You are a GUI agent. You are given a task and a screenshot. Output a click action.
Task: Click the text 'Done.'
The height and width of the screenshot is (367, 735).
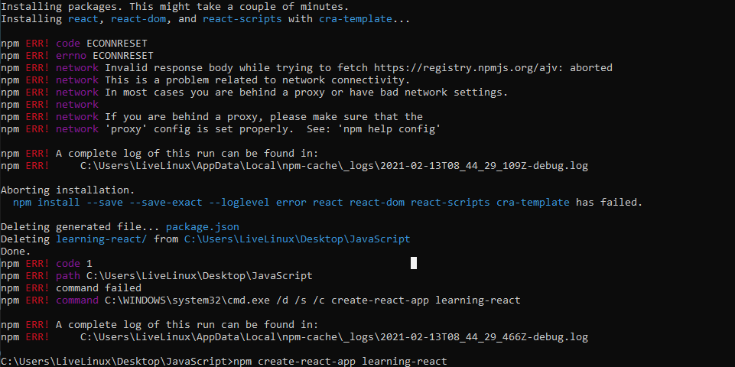click(x=16, y=252)
